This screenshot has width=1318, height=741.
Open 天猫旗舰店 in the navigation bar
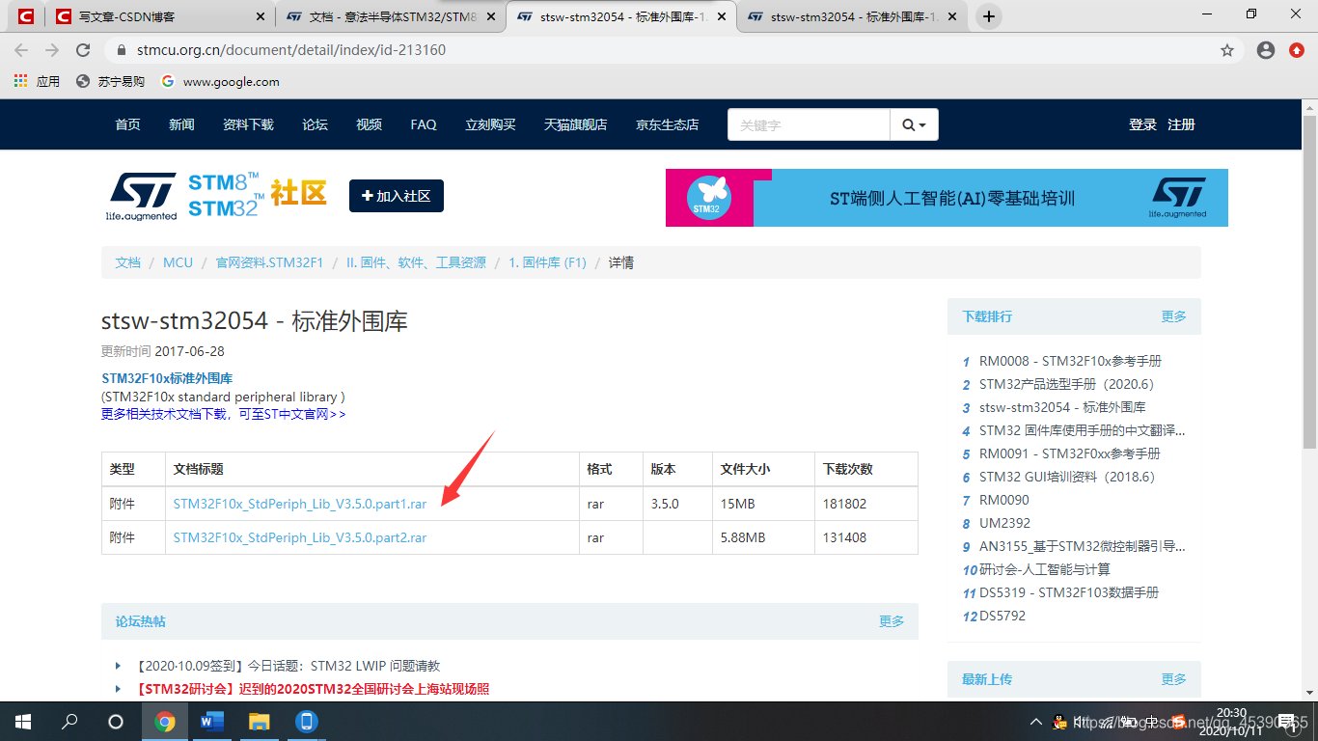coord(575,124)
